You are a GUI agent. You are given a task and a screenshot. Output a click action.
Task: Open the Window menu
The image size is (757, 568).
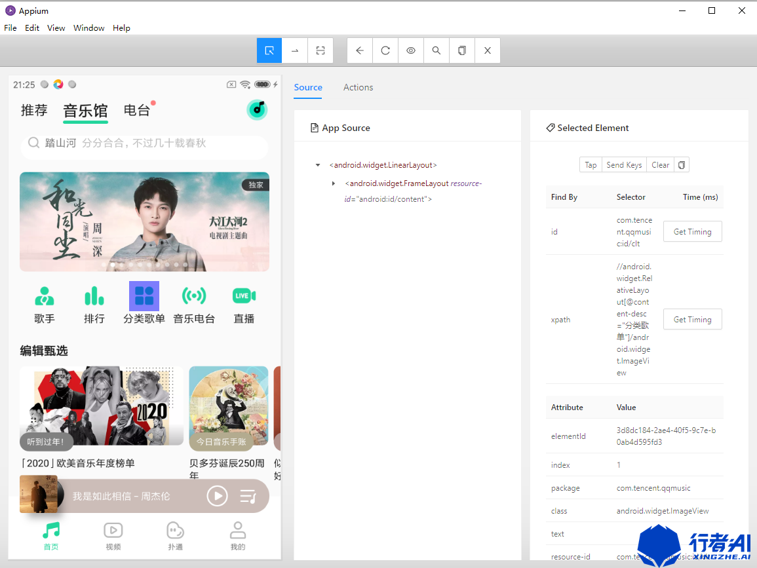[x=89, y=28]
